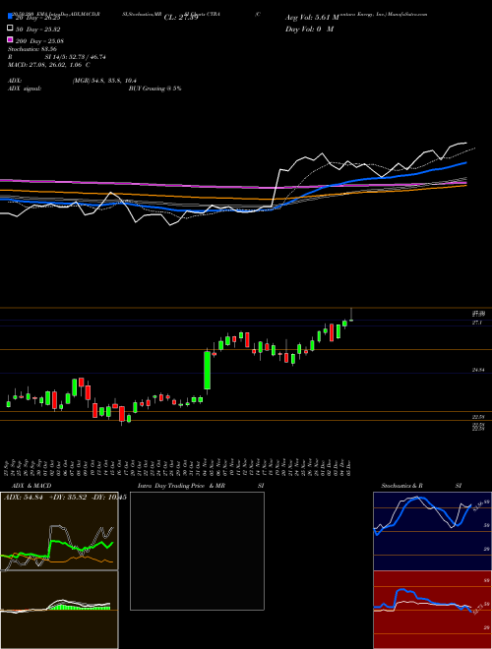Open the red RSI chart panel
The width and height of the screenshot is (492, 649).
tap(432, 610)
